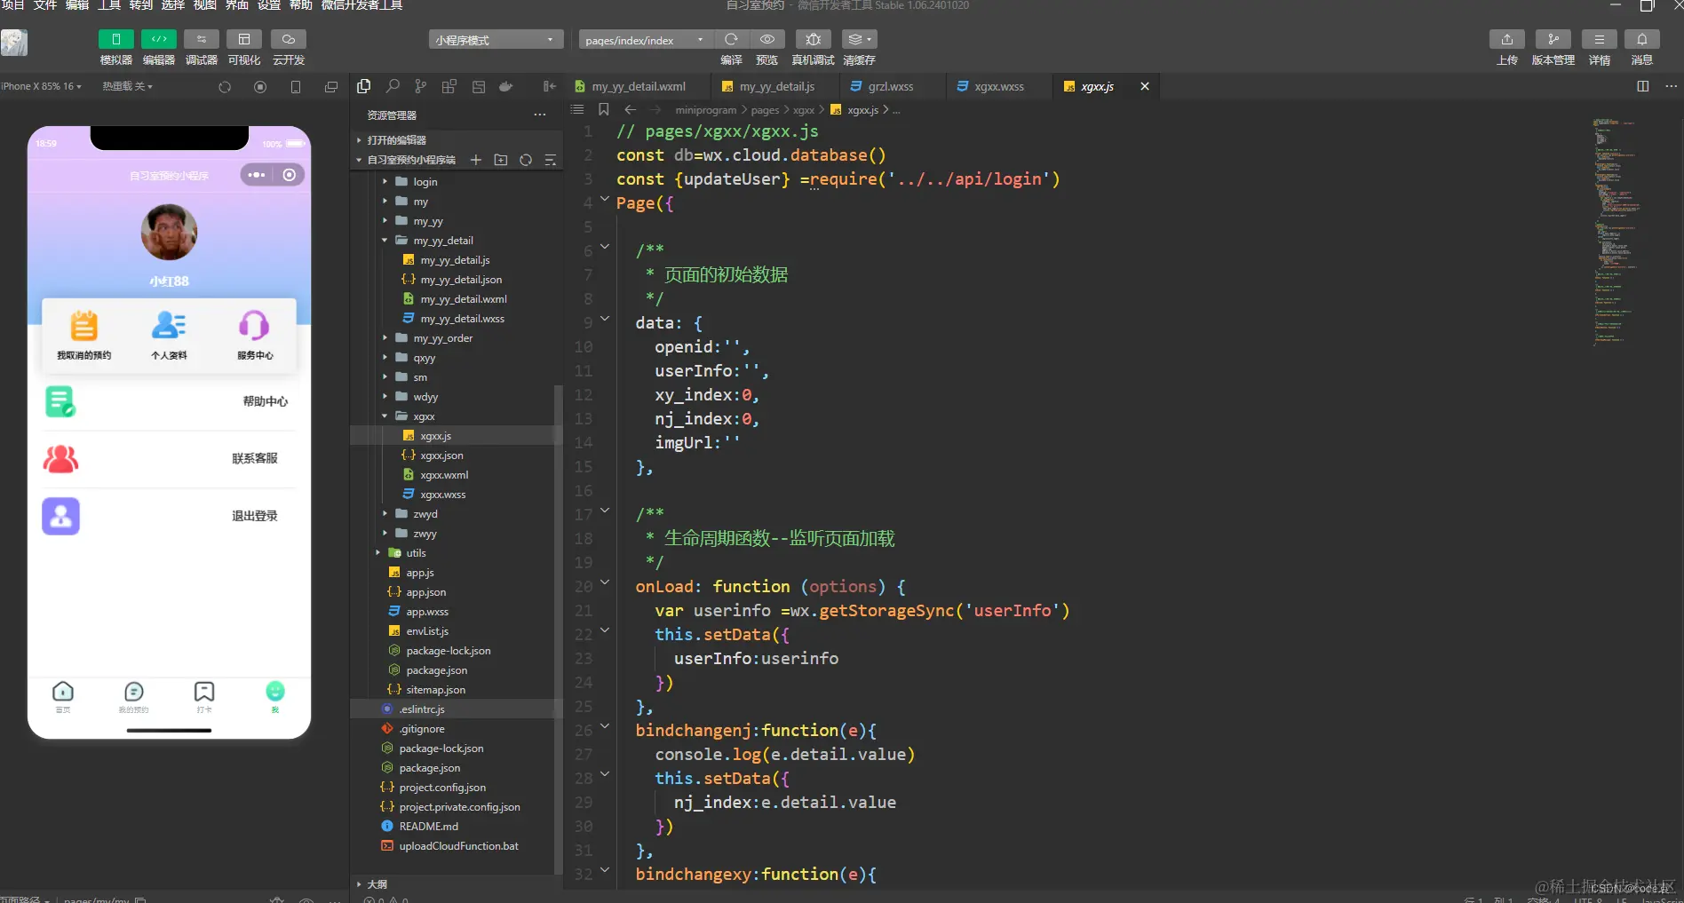Screen dimensions: 1684x903
Task: Fold the onLoad function at line 20
Action: coord(605,583)
